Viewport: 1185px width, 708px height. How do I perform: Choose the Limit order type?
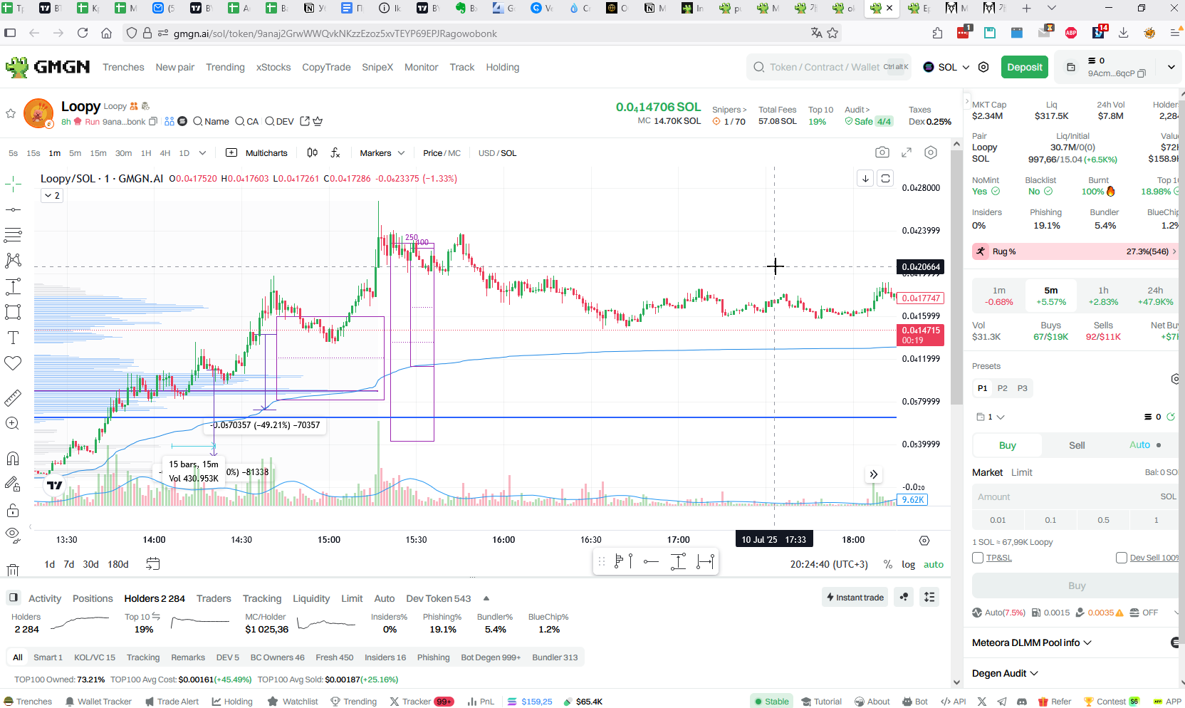coord(1021,472)
